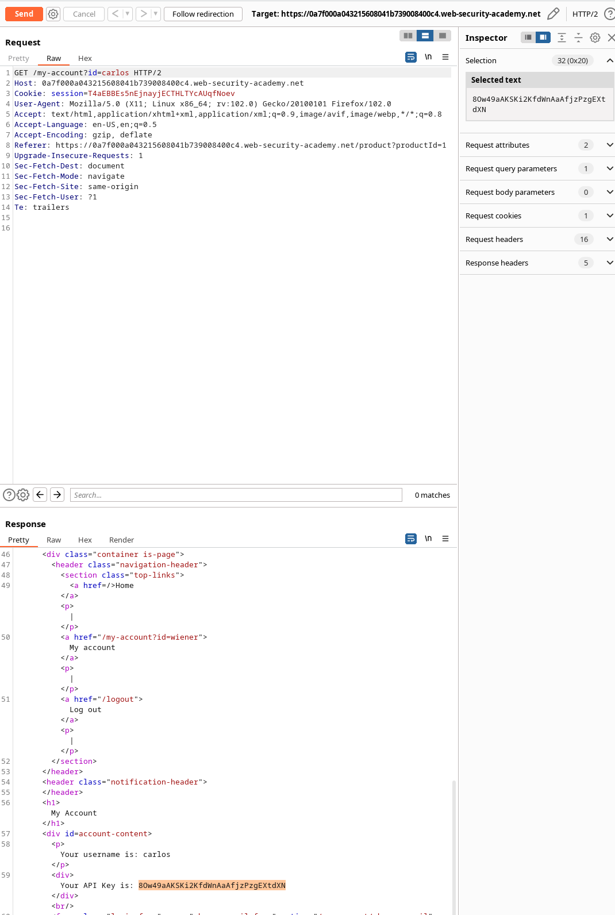The image size is (615, 915).
Task: Open the previous-history dropdown arrow
Action: [x=128, y=14]
